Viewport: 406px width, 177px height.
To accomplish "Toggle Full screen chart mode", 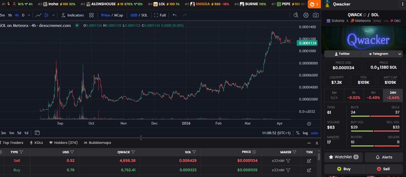I will (160, 15).
